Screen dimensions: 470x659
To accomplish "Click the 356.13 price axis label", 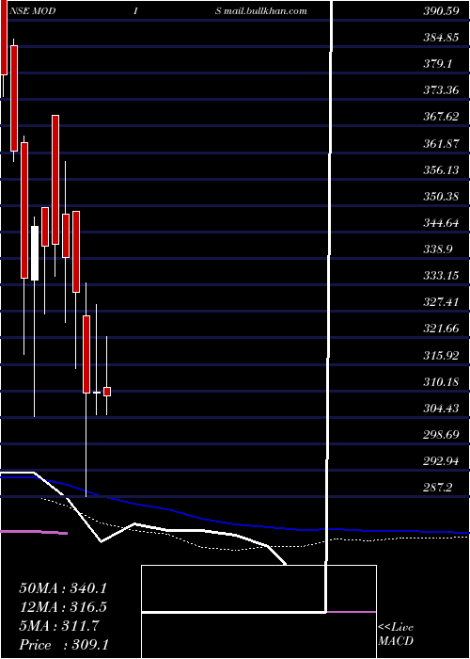I will pos(441,170).
